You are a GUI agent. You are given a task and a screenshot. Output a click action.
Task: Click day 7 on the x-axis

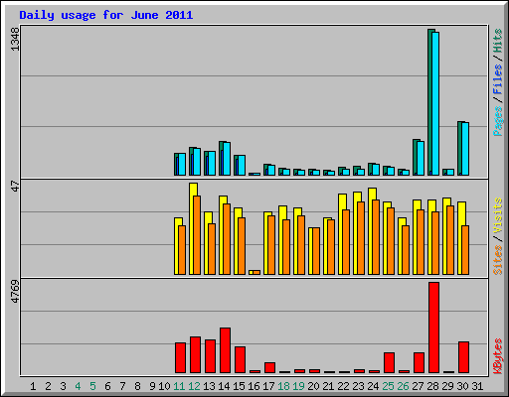point(122,386)
